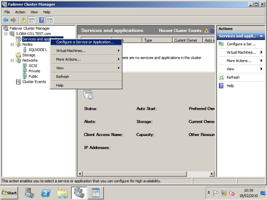Image resolution: width=267 pixels, height=200 pixels.
Task: Click the Cluster Events icon in tree
Action: [x=18, y=82]
